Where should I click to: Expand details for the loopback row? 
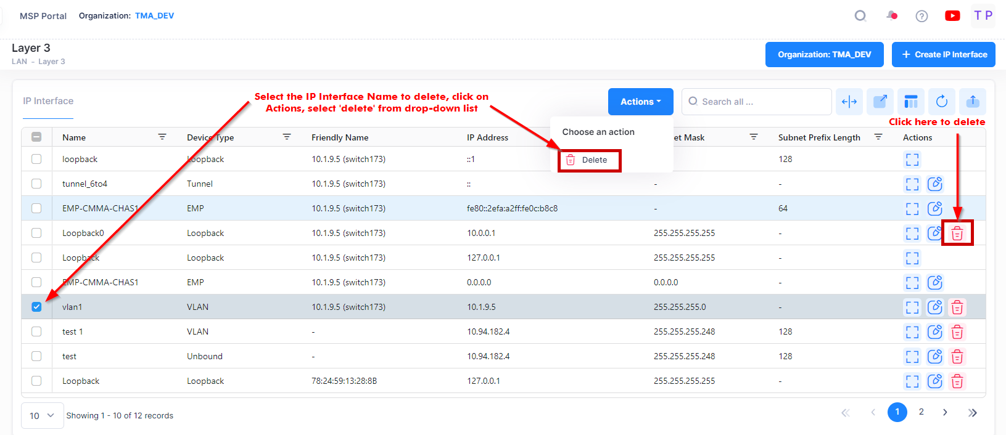point(912,160)
